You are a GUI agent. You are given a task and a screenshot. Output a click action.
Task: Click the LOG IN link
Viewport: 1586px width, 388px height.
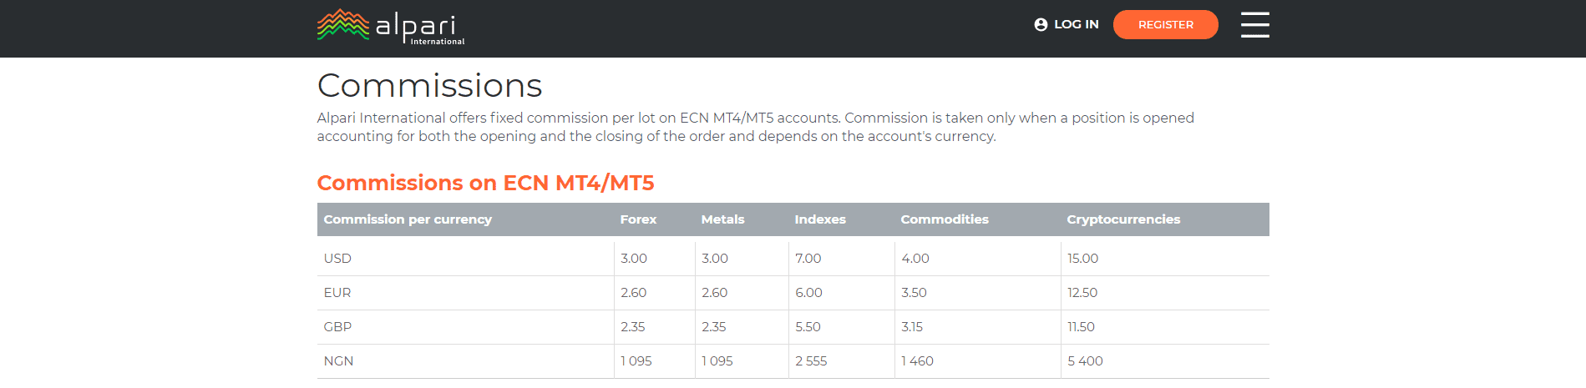(x=1076, y=25)
